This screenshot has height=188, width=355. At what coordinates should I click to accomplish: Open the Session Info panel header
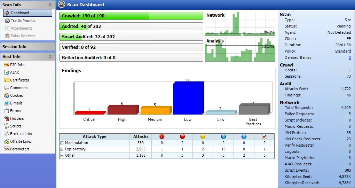(x=27, y=47)
